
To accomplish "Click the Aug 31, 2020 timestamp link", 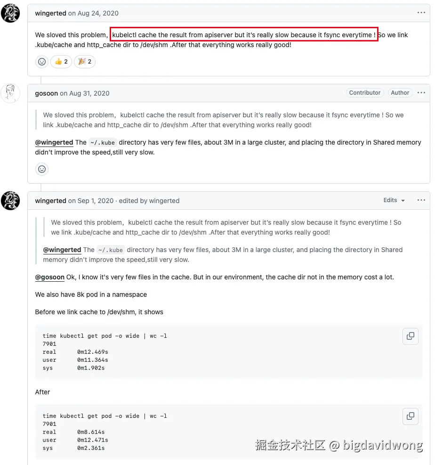I will click(89, 93).
